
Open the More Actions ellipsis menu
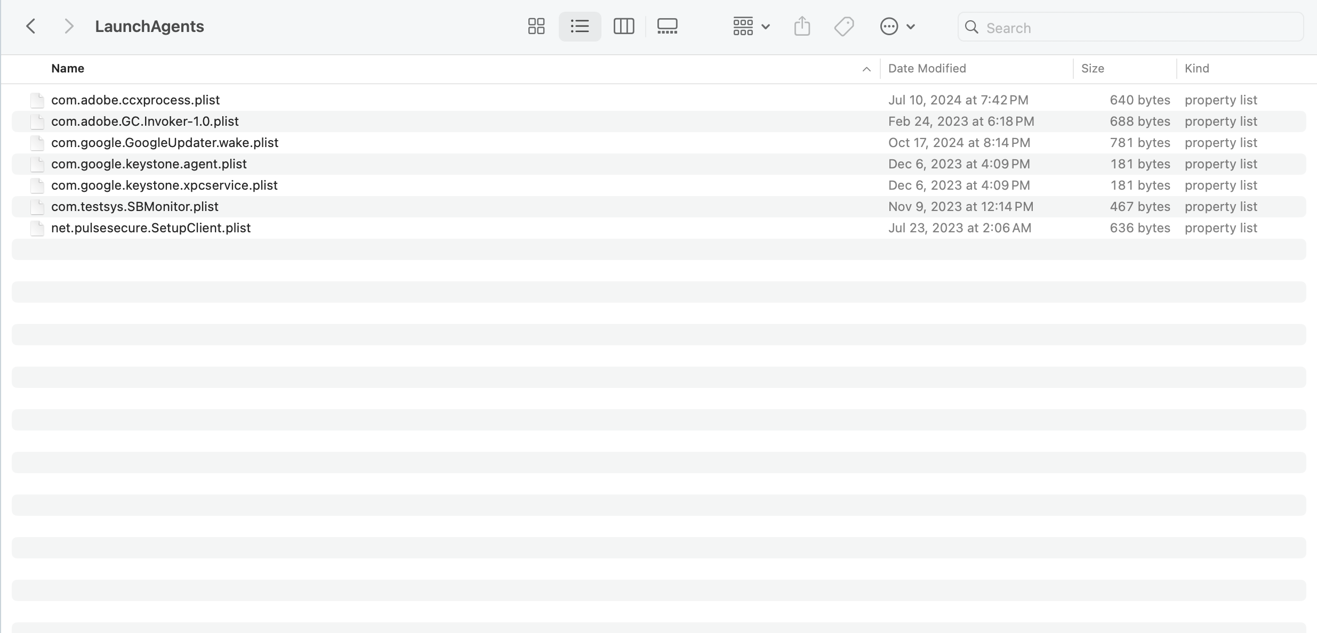pos(897,26)
